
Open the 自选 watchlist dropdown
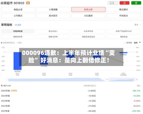(113, 3)
